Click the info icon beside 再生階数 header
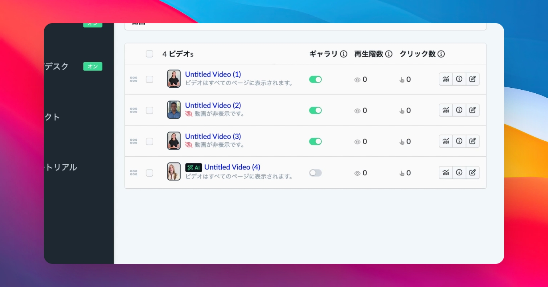548x287 pixels. point(388,54)
